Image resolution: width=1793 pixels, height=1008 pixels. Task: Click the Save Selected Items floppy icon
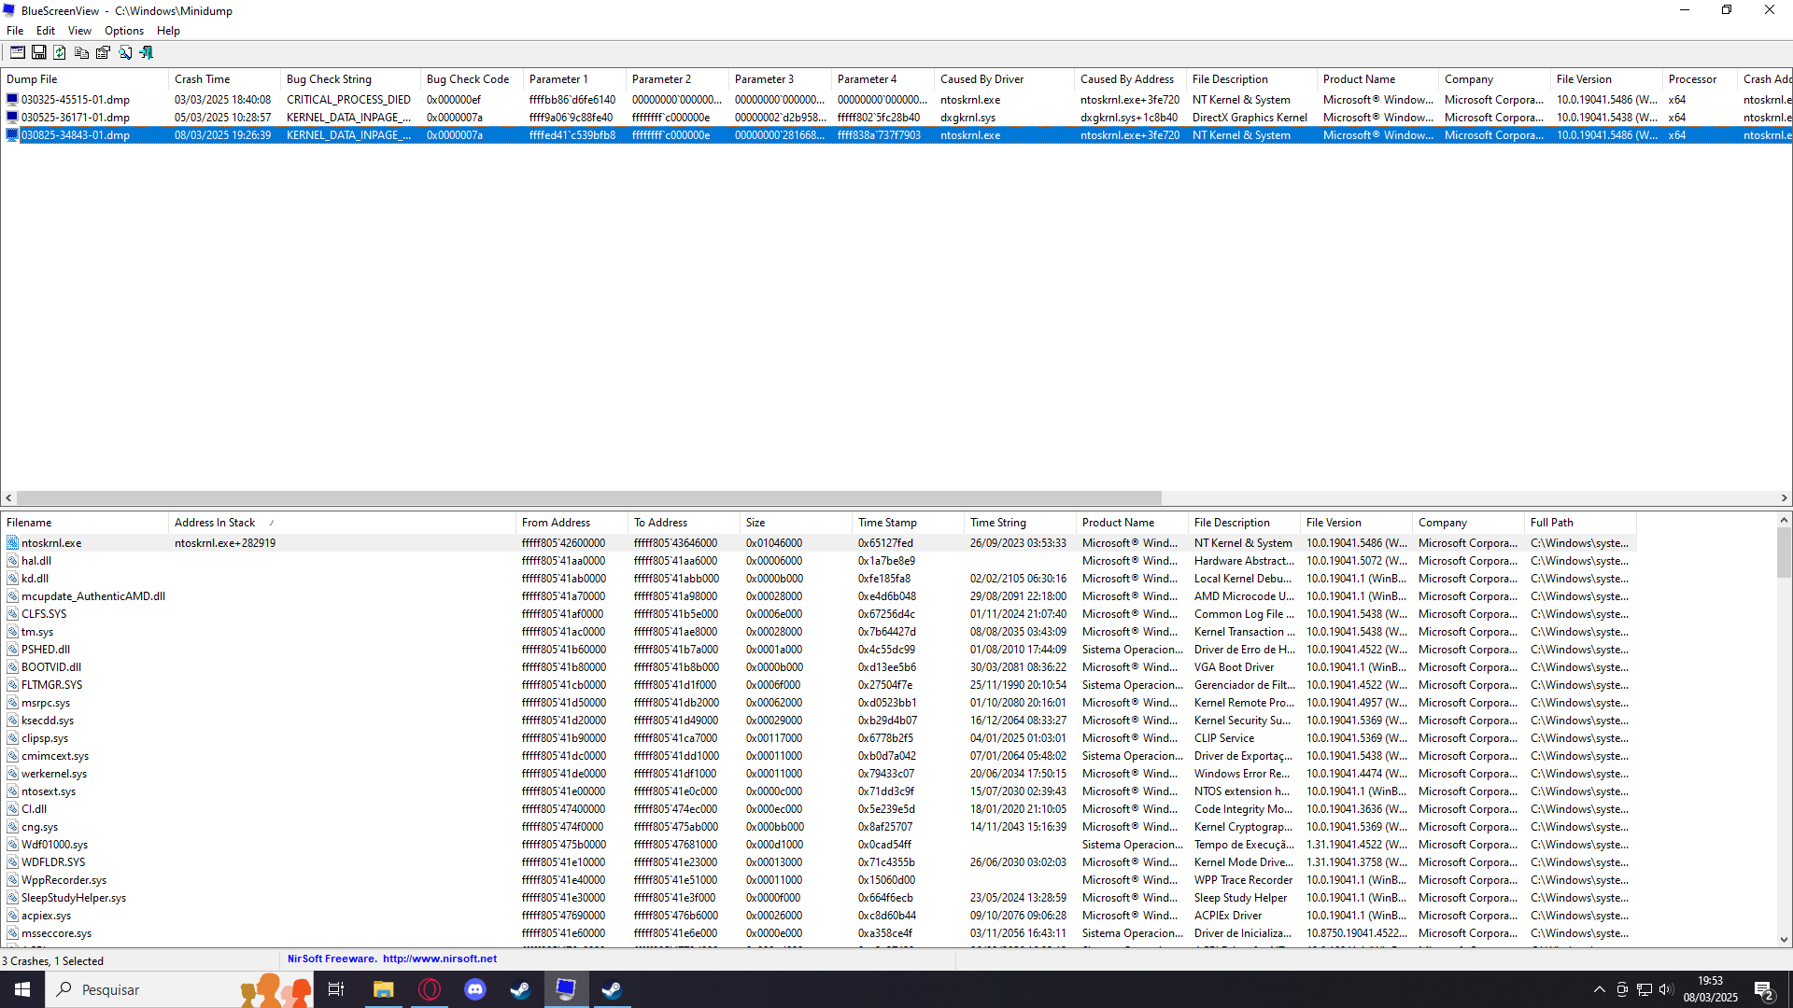coord(39,53)
